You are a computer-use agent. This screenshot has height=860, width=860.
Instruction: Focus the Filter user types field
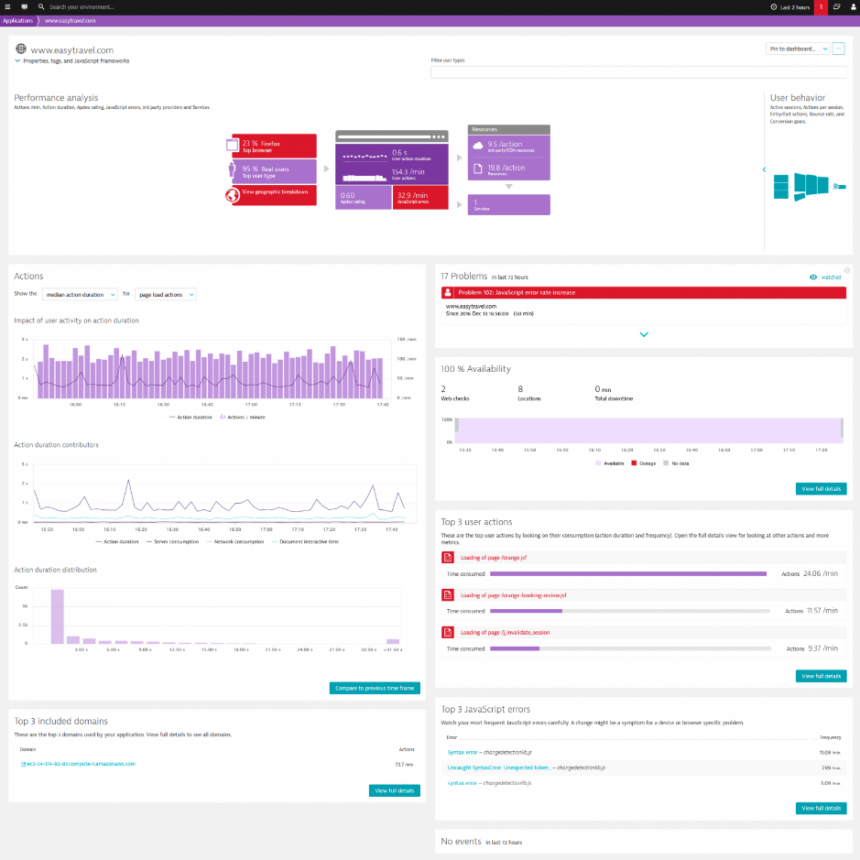click(x=638, y=72)
